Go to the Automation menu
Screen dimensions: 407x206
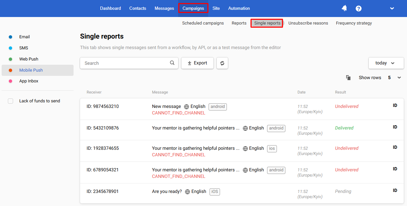(x=239, y=9)
